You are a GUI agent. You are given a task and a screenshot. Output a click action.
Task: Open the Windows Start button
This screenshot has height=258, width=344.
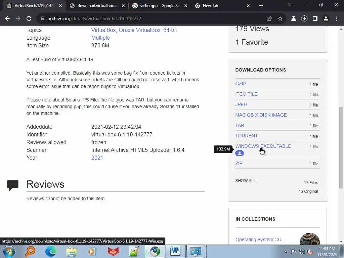coord(9,251)
